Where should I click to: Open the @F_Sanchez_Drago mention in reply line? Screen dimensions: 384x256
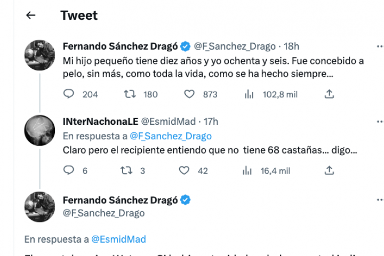[171, 136]
